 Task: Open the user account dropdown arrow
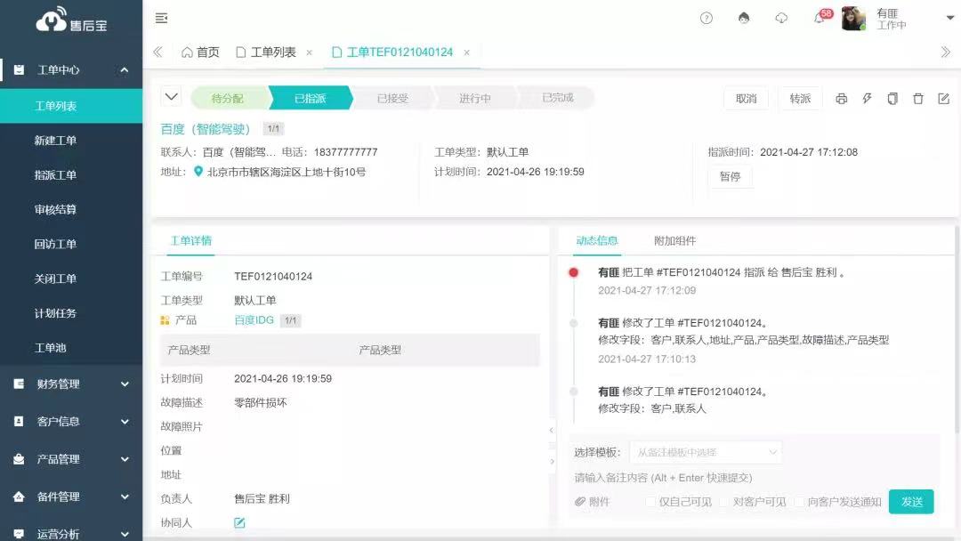pyautogui.click(x=949, y=19)
